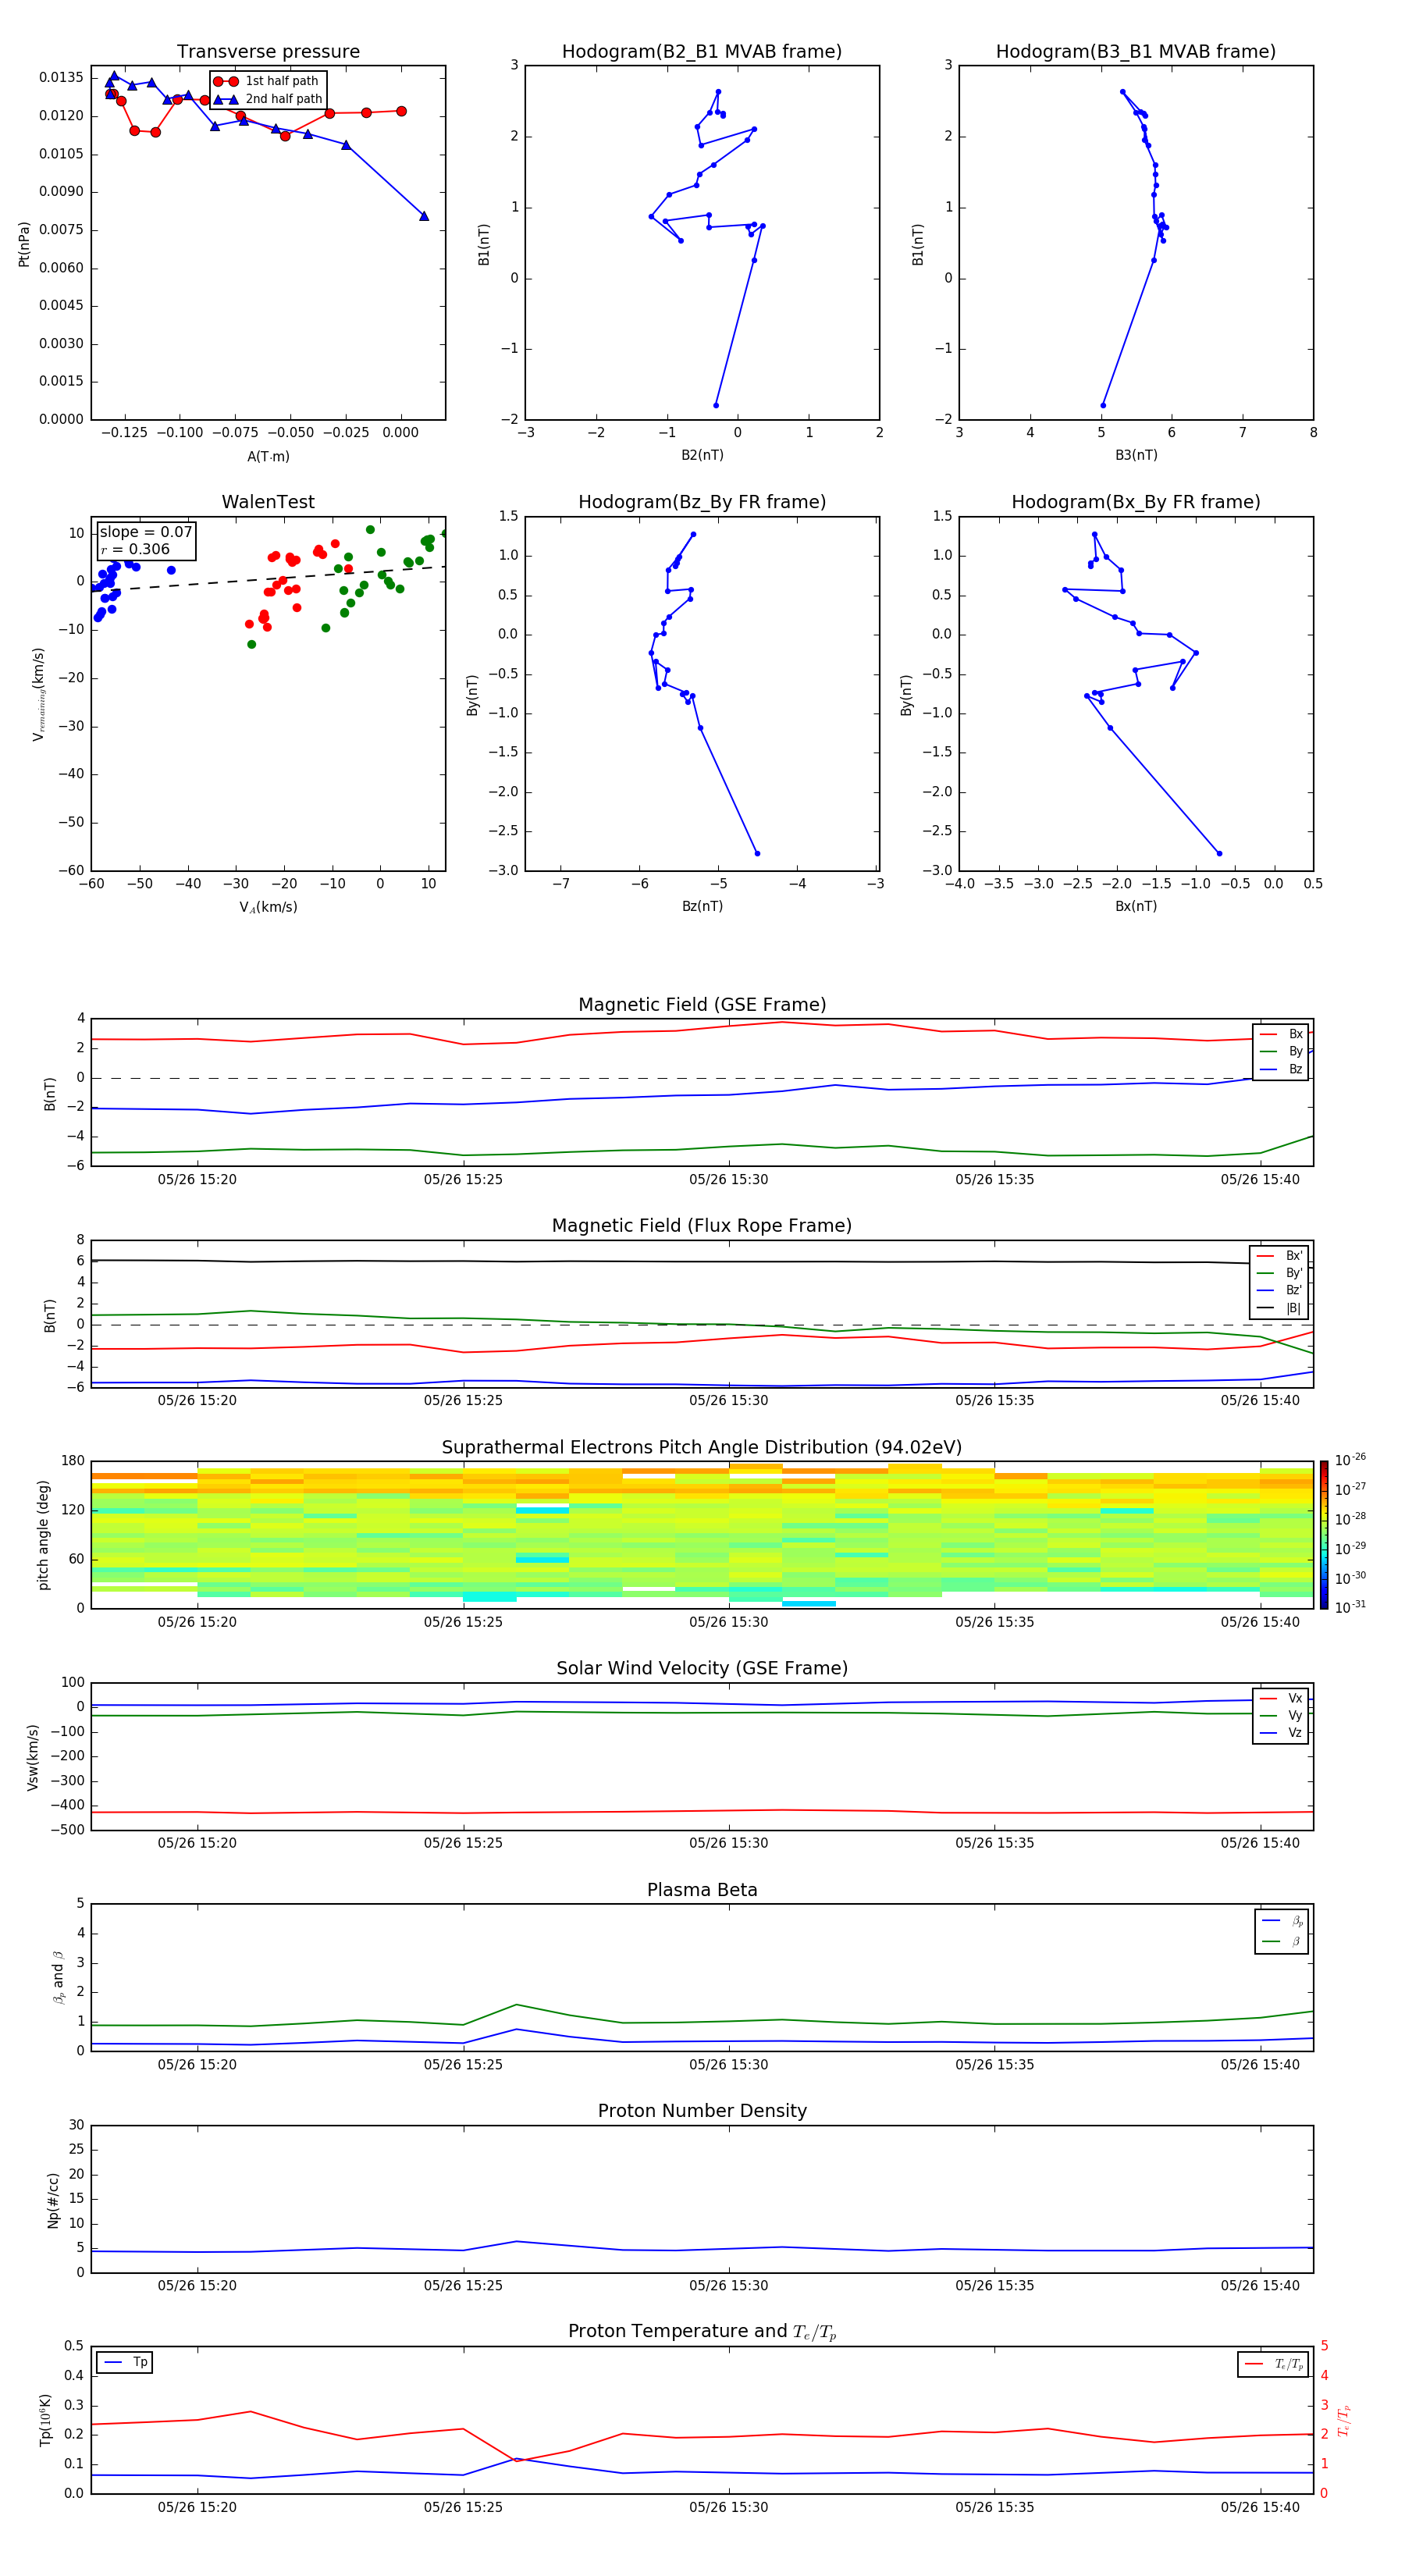
Task: Click the 'Proton Temperature and Te/Tp' title
Action: tap(702, 2331)
